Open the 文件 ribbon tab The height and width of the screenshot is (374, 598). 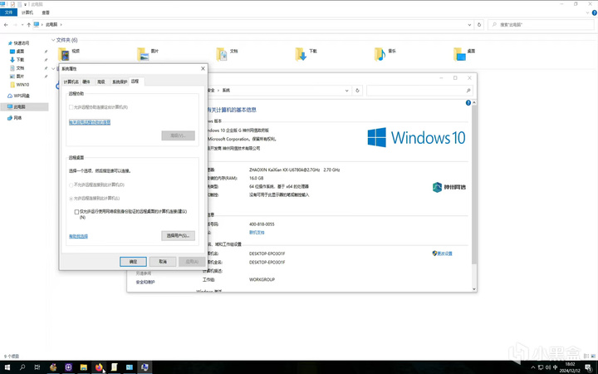tap(8, 12)
